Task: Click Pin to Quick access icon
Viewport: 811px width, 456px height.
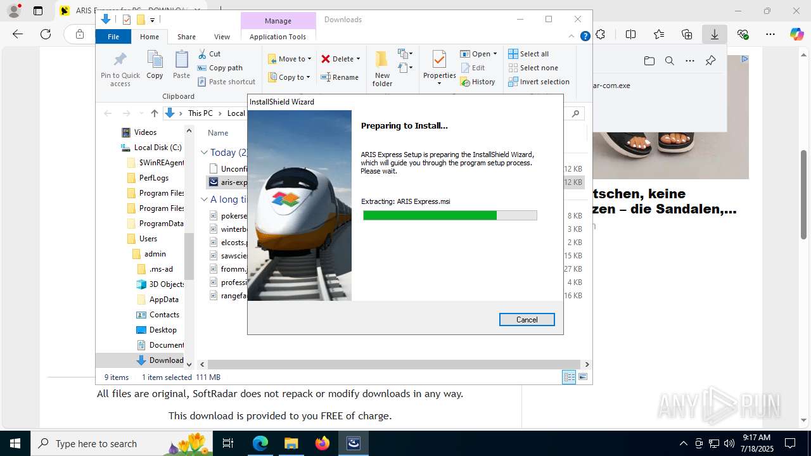Action: (x=120, y=68)
